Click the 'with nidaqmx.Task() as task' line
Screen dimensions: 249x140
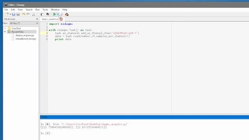coord(70,30)
